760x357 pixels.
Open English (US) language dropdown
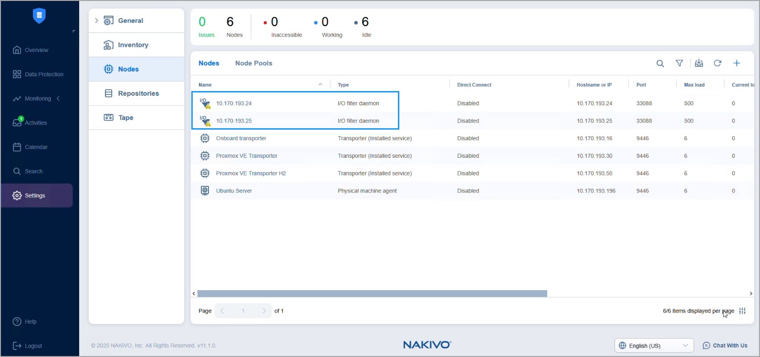(x=654, y=346)
